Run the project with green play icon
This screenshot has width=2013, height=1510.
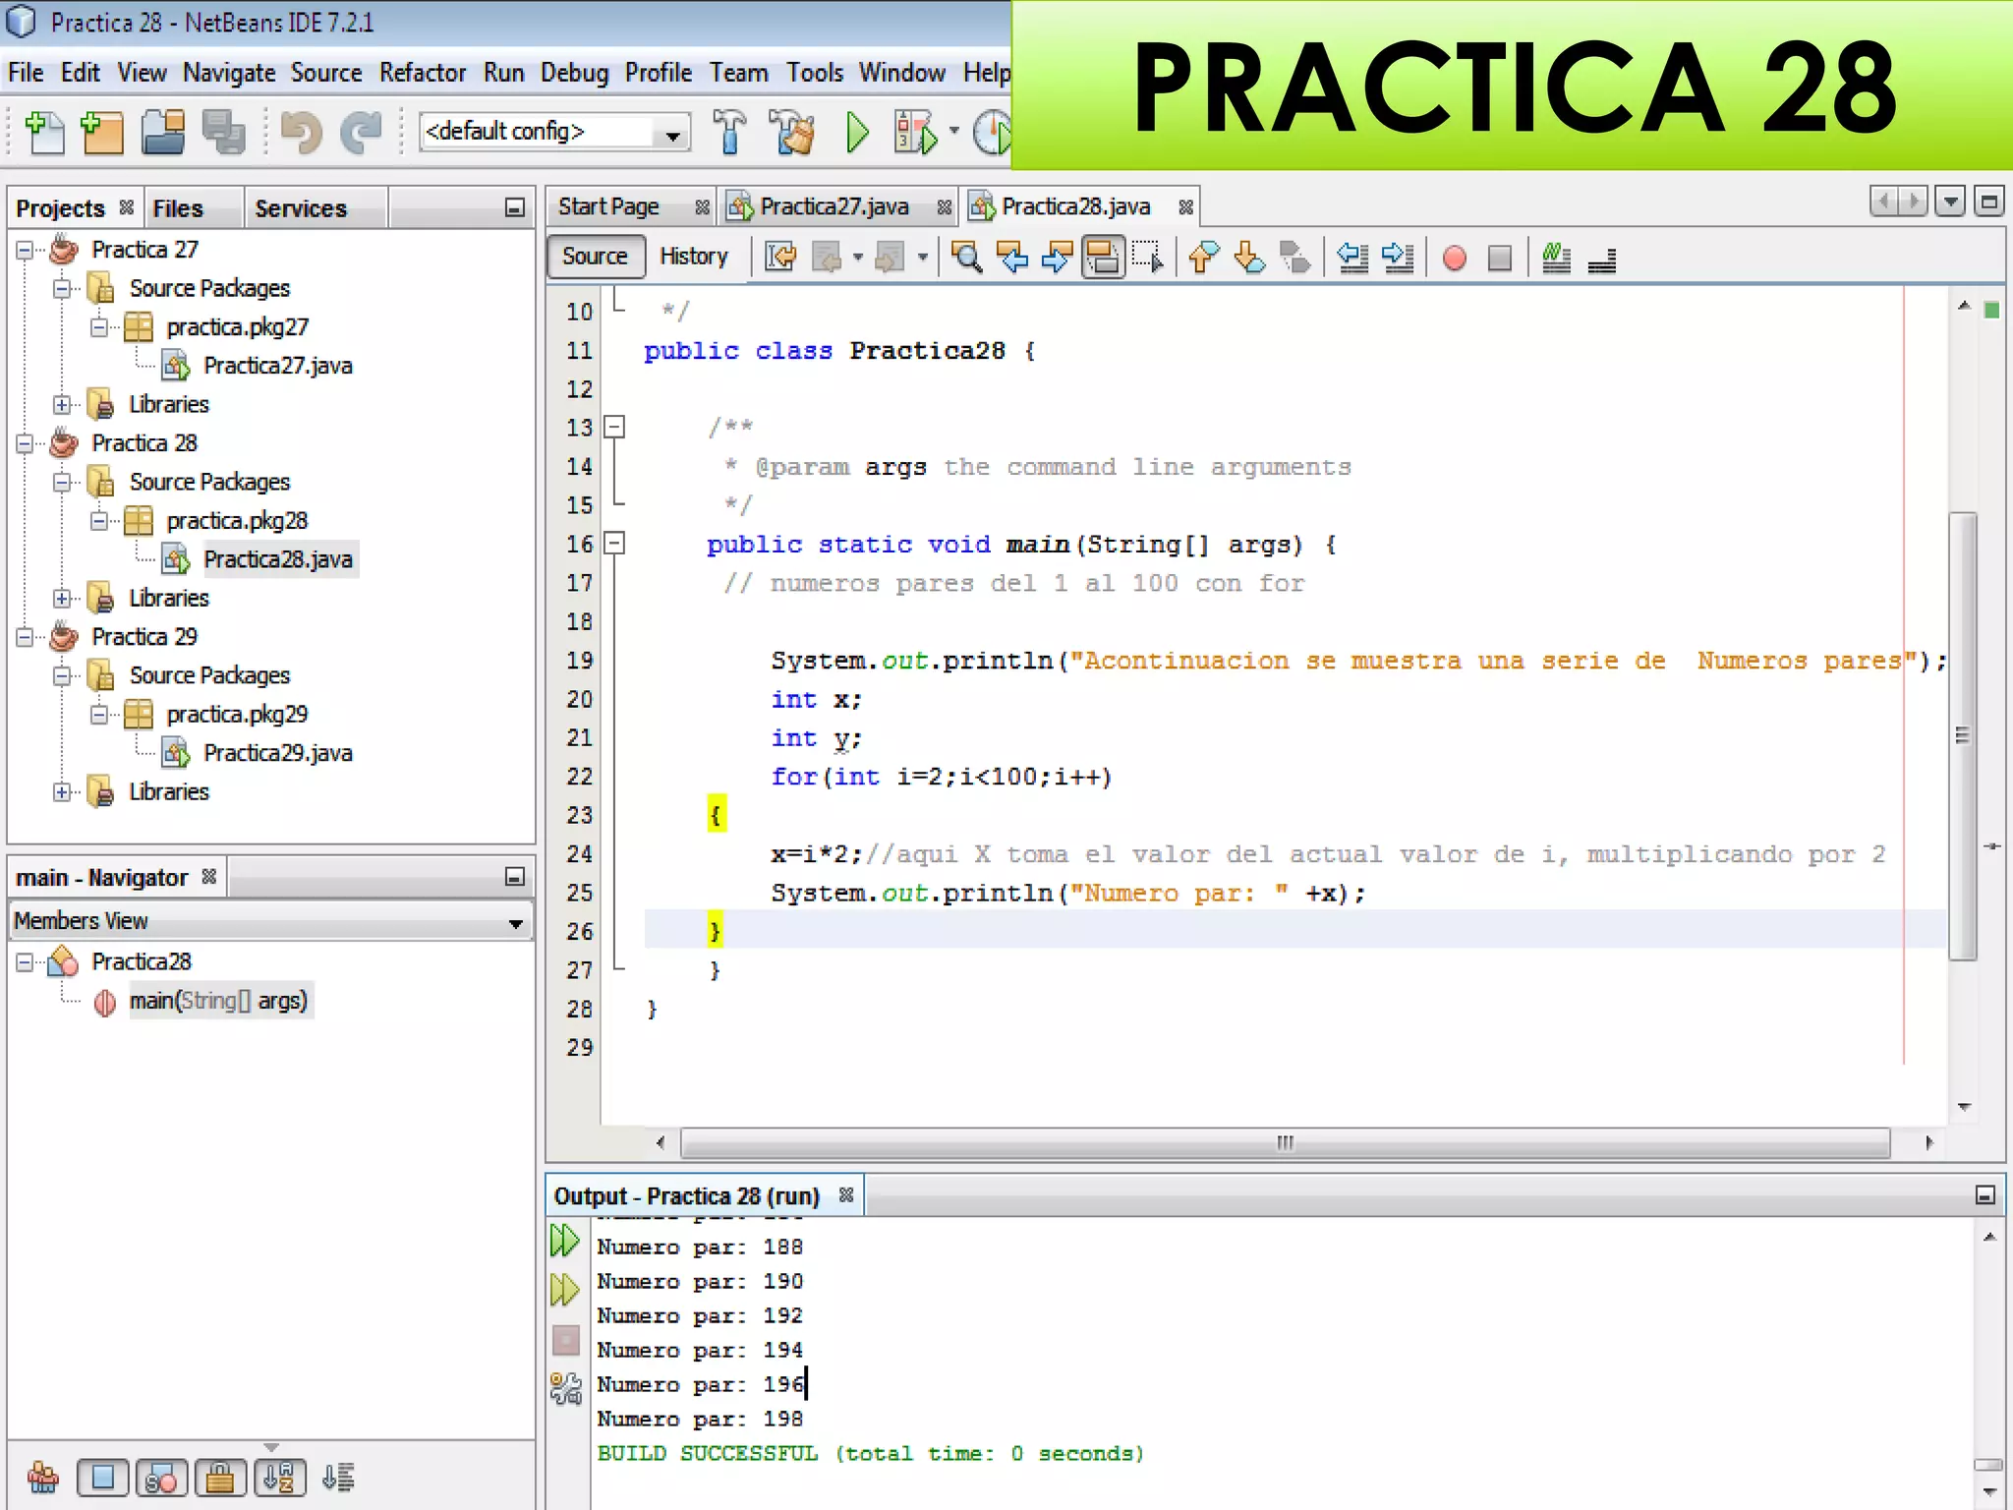[857, 133]
